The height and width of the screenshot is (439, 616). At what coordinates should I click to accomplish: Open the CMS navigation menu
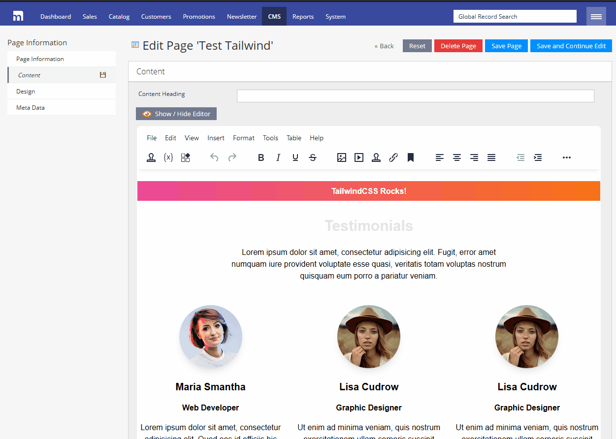(274, 16)
